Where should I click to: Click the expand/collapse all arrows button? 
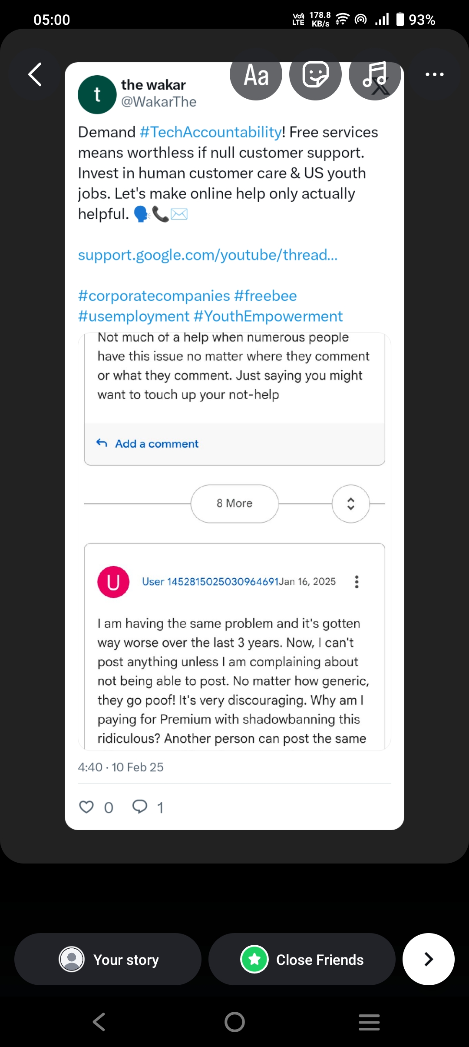[x=350, y=503]
